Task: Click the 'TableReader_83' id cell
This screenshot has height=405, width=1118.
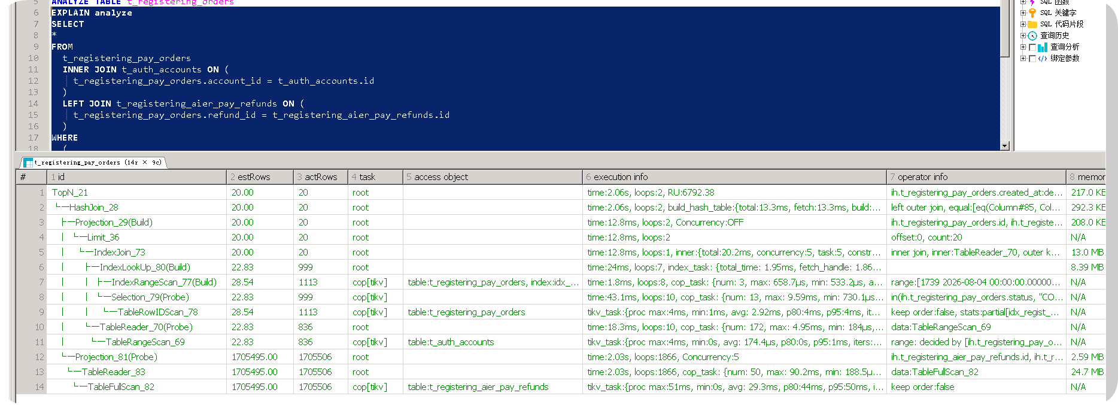Action: (136, 372)
